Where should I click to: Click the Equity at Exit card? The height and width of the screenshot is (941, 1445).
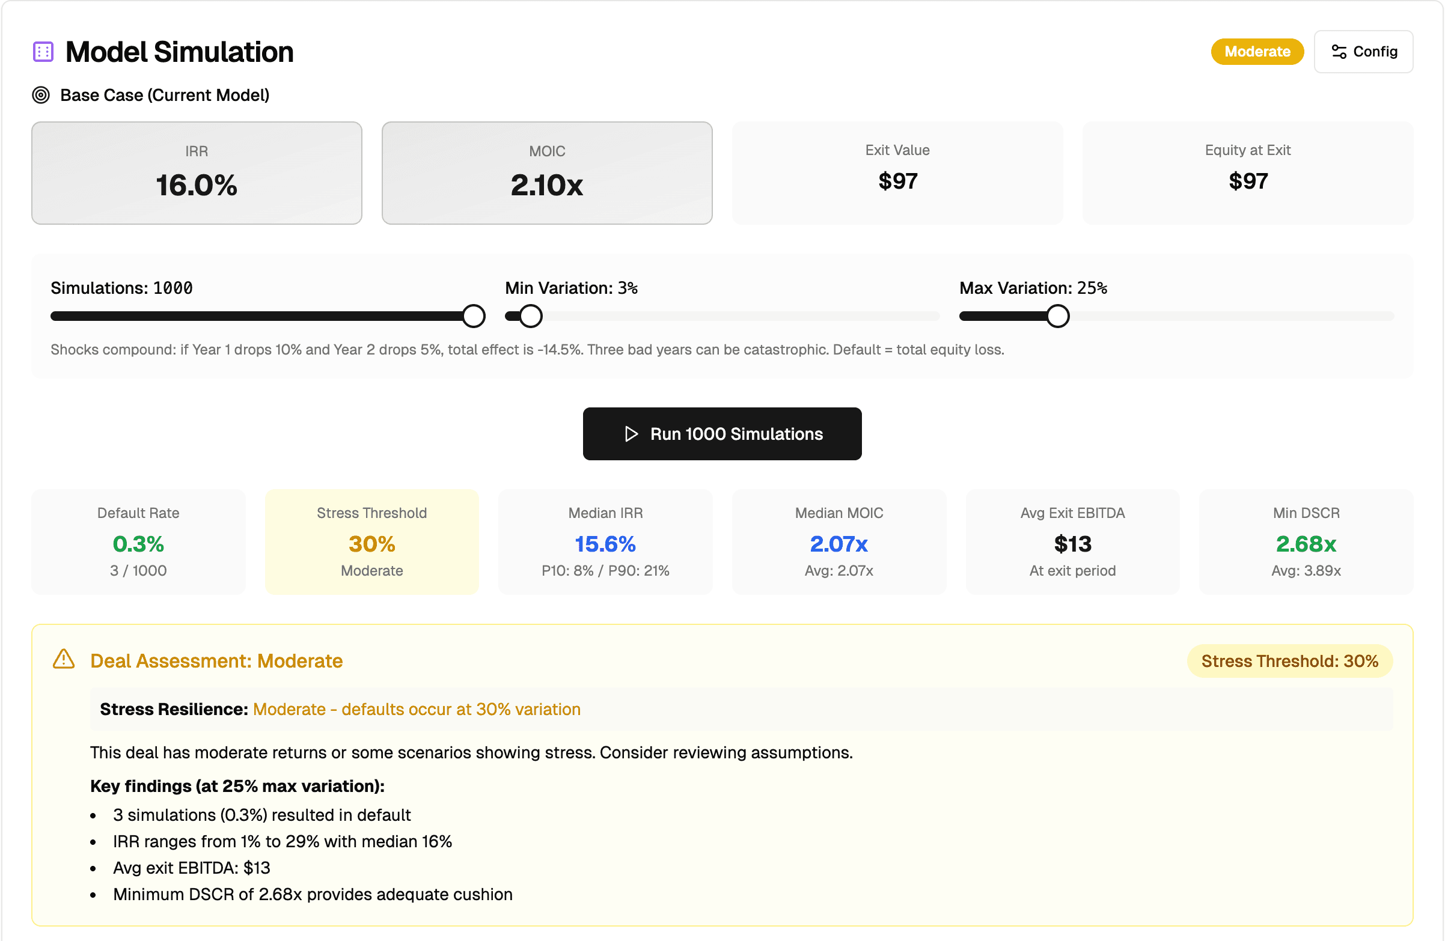click(1247, 173)
